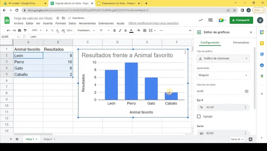Switch to the Personalizar tab
This screenshot has width=267, height=151.
tap(241, 43)
